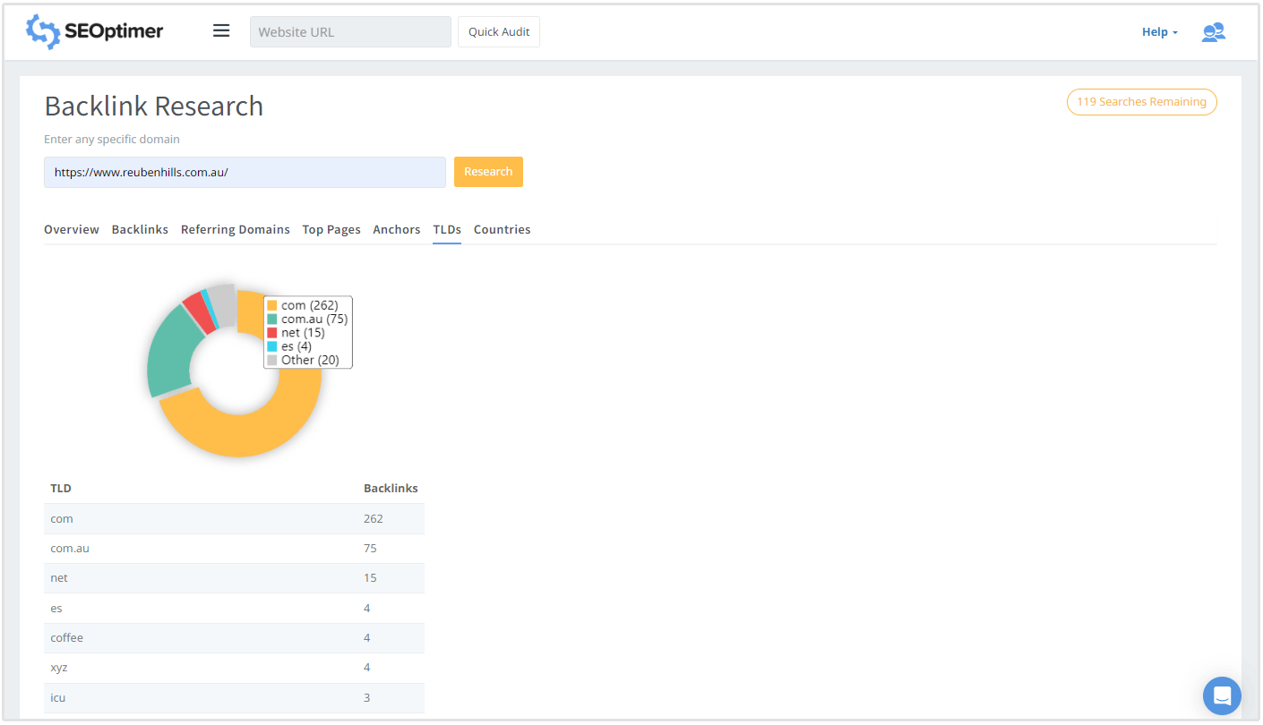This screenshot has width=1263, height=725.
Task: Click the Quick Audit button
Action: point(499,32)
